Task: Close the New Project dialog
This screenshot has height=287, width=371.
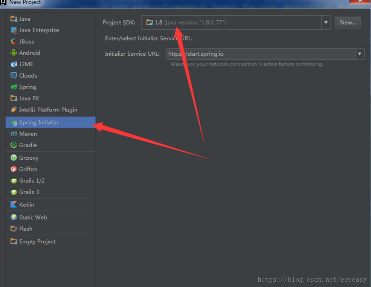Action: point(360,2)
